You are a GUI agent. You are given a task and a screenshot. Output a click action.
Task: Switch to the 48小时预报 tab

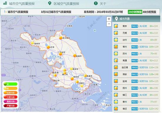click(149, 12)
